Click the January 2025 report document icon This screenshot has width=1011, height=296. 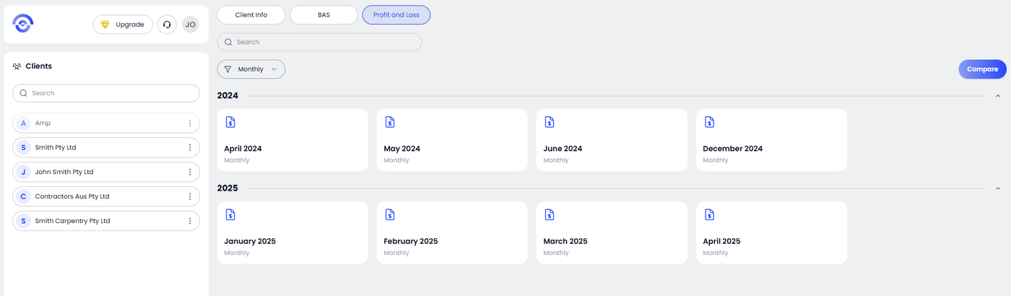pyautogui.click(x=230, y=214)
